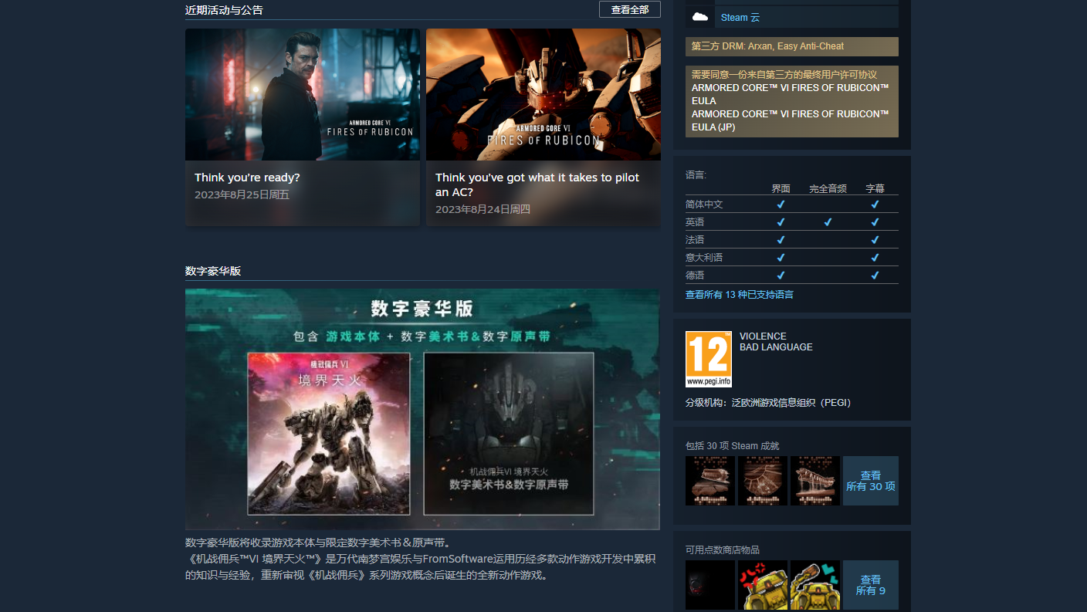Click the 数字美术书&数字原声带 cover image
The width and height of the screenshot is (1087, 612).
(509, 434)
